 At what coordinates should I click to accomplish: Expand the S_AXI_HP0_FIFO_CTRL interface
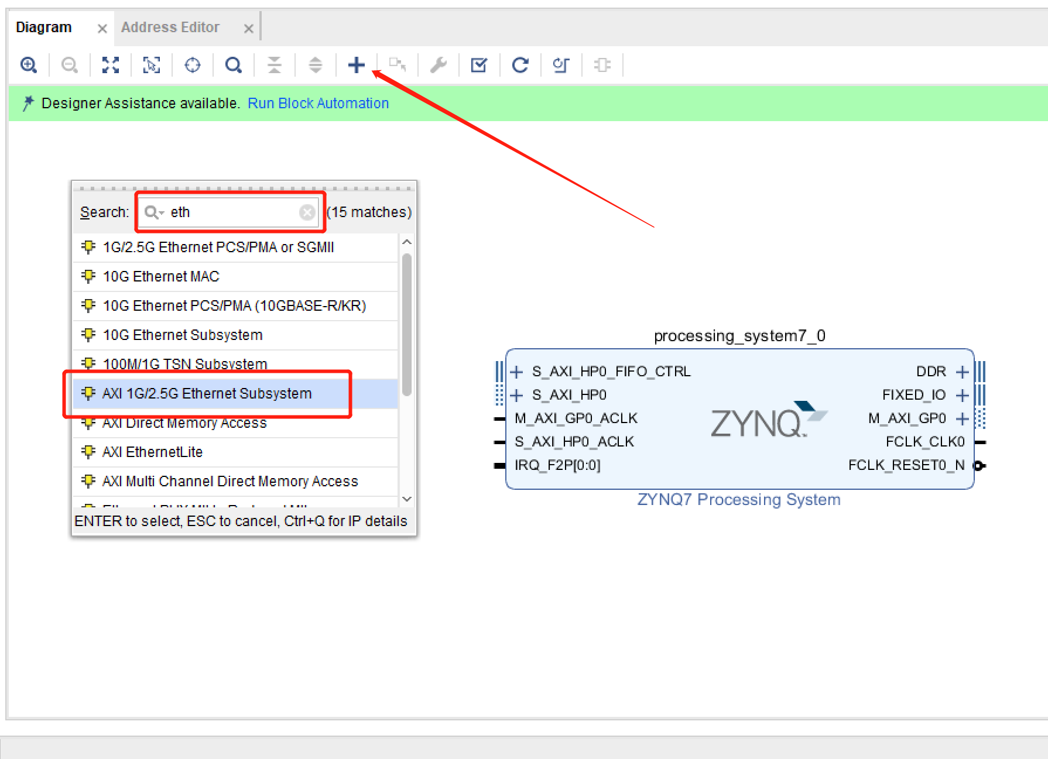coord(516,372)
